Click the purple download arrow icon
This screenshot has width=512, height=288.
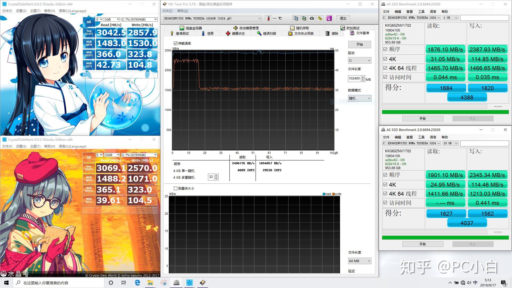click(x=329, y=18)
